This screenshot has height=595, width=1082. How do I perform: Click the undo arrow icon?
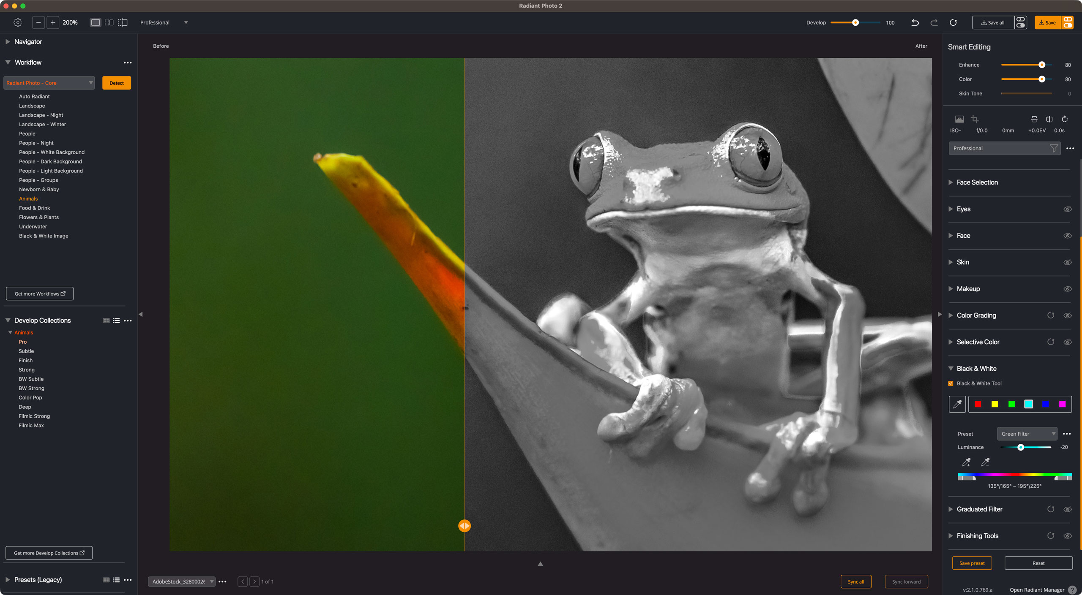coord(915,22)
